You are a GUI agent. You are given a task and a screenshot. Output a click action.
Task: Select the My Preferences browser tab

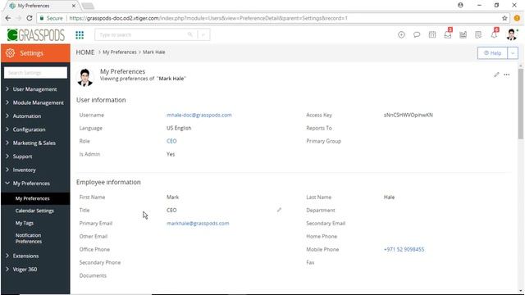(43, 6)
